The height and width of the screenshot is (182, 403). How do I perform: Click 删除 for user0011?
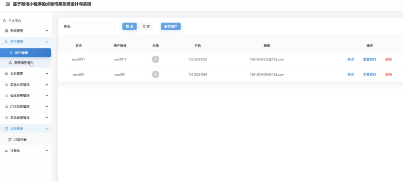388,59
